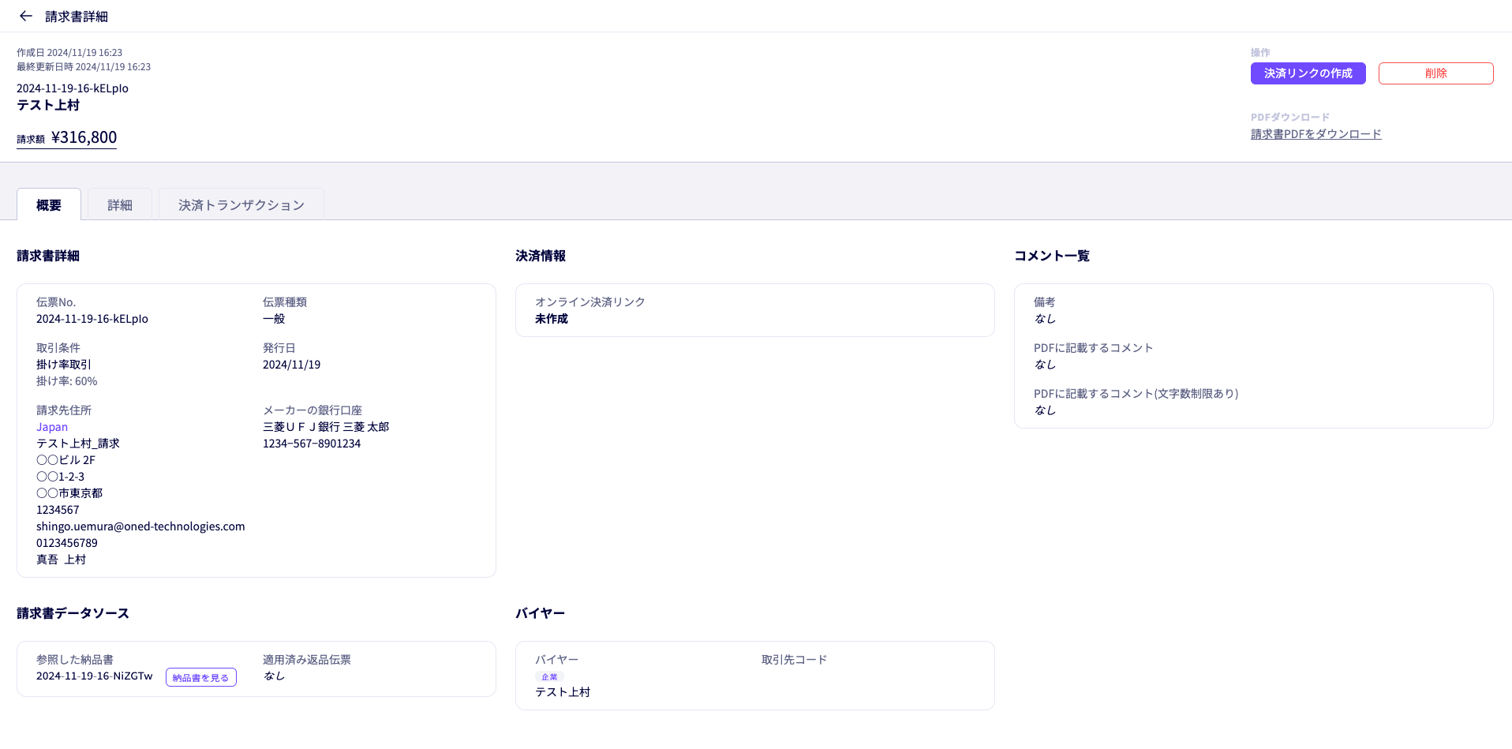Screen dimensions: 1512x749
Task: Click the 決済リンクの作成 button
Action: coord(1308,73)
